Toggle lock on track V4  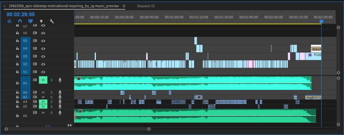(x=17, y=48)
